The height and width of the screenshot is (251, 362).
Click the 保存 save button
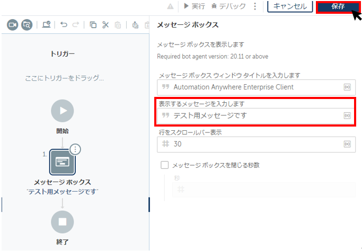point(338,6)
